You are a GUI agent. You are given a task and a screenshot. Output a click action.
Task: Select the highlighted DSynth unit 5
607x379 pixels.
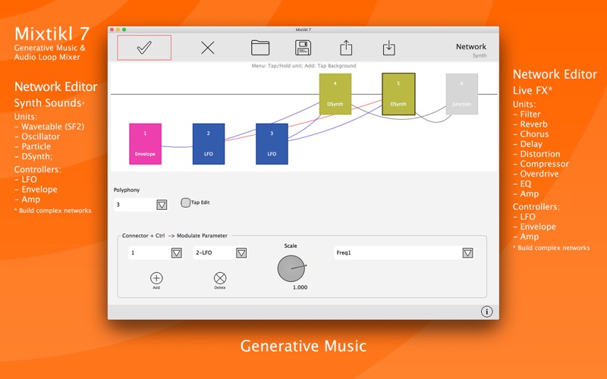click(398, 94)
